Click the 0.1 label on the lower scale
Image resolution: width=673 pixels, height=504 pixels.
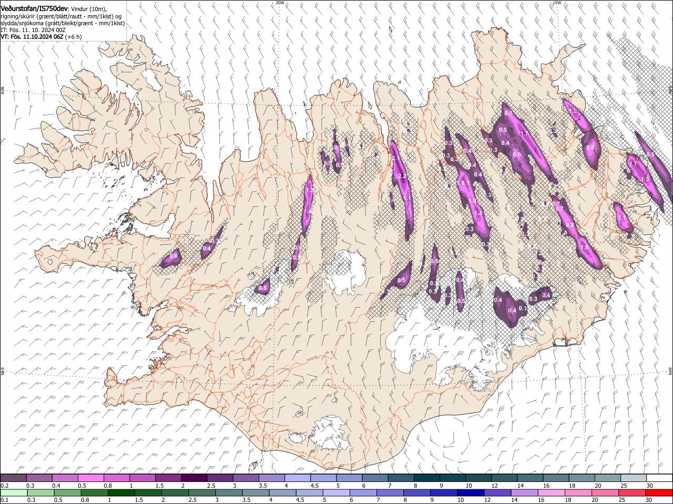click(x=4, y=500)
